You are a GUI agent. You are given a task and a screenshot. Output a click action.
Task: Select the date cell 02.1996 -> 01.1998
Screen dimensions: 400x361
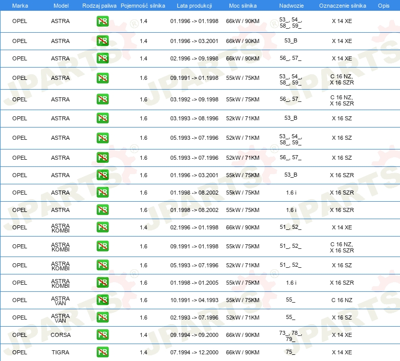pos(194,227)
